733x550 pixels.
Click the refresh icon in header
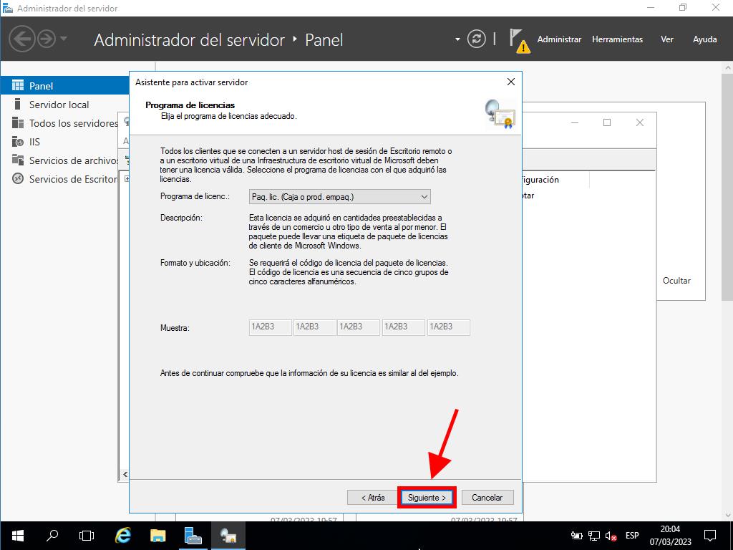coord(476,39)
